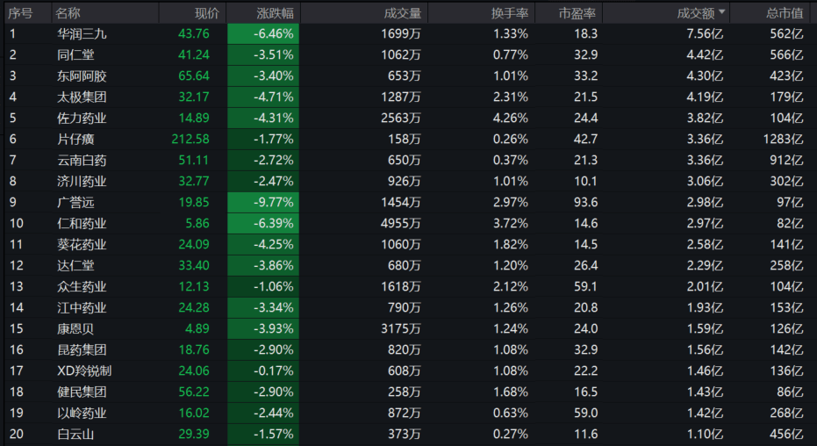Click row number 13
The image size is (817, 446).
pyautogui.click(x=16, y=286)
